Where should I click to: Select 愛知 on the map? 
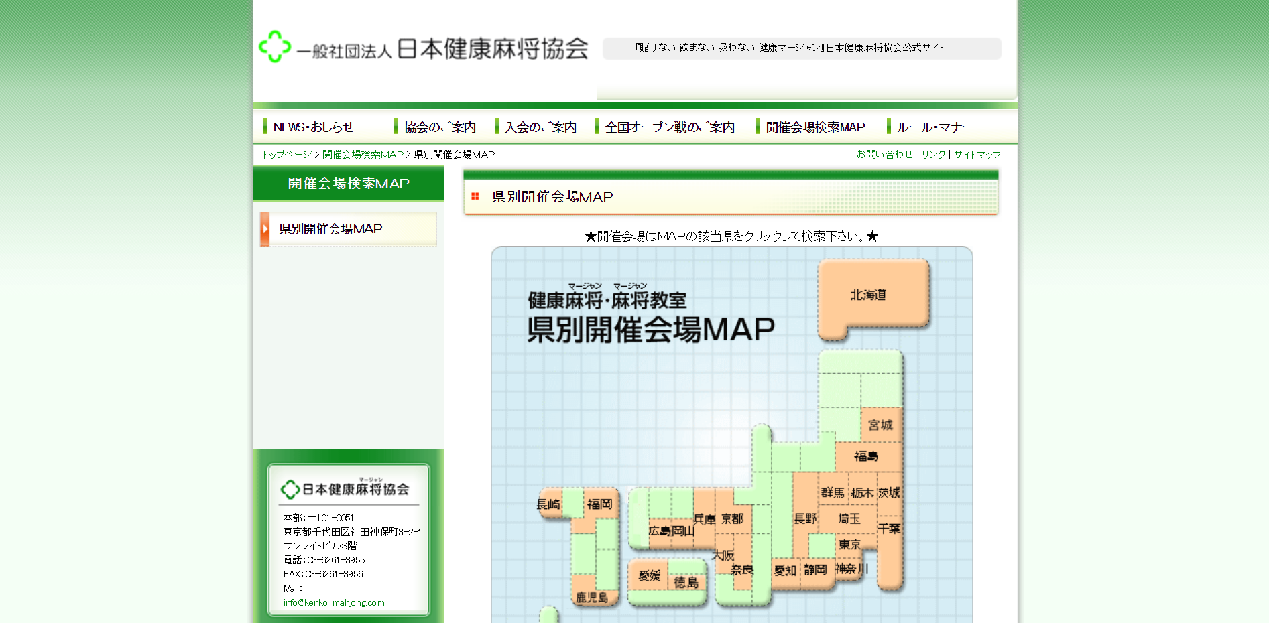[786, 571]
